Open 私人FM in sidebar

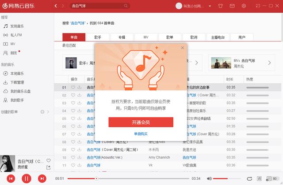13,35
